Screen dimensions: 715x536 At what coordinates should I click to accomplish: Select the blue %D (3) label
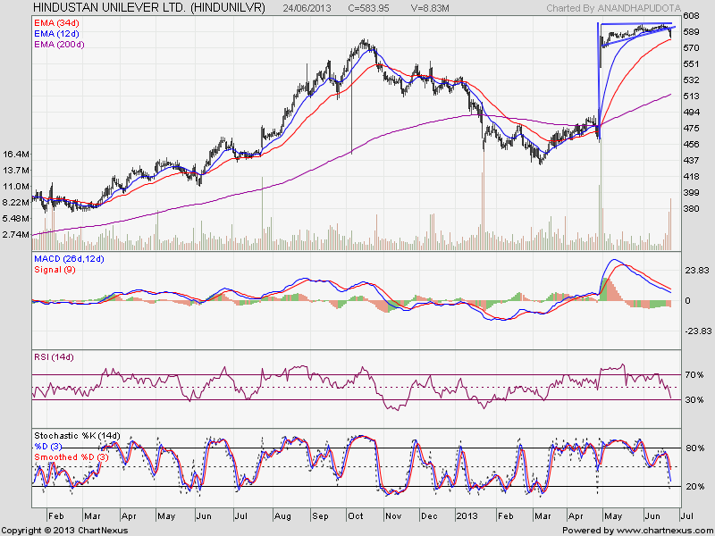coord(48,446)
